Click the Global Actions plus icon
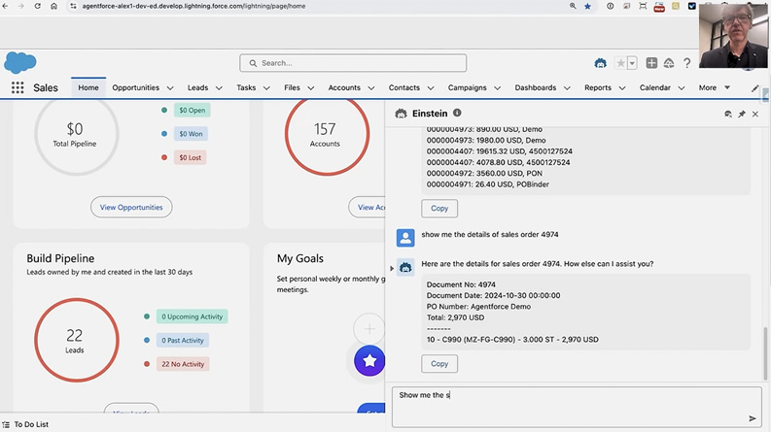Screen dimensions: 771x432 point(651,63)
